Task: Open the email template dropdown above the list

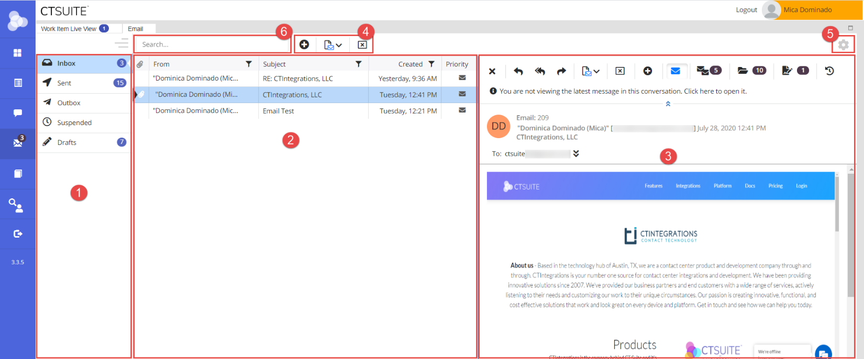Action: point(333,45)
